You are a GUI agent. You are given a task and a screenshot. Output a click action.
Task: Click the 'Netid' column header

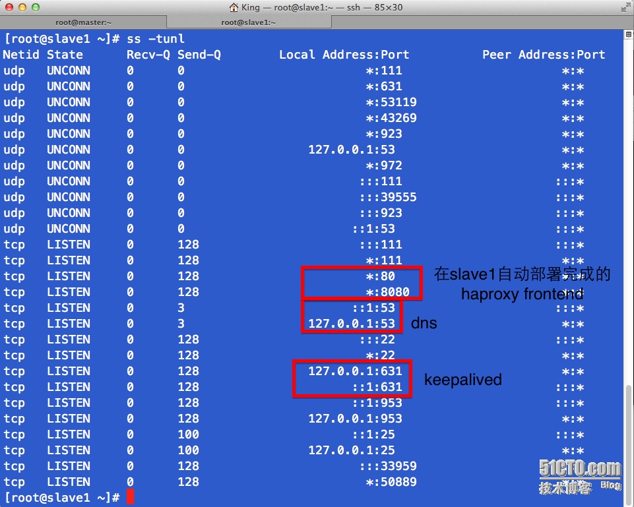coord(21,55)
